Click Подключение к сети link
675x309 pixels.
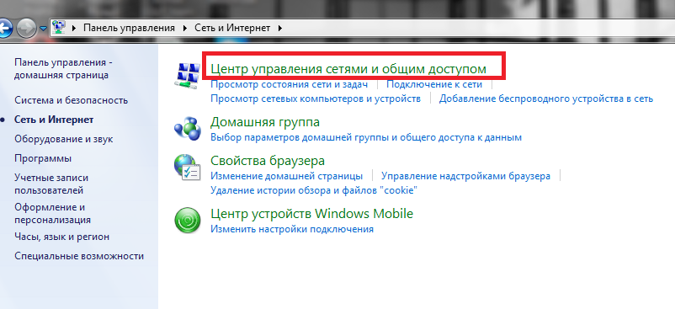tap(434, 84)
